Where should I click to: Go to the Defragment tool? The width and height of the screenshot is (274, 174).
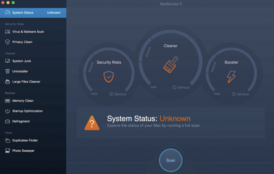[x=21, y=121]
